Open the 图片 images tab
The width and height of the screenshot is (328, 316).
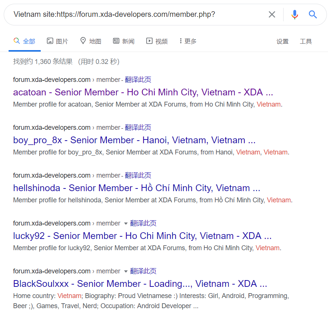tap(57, 41)
